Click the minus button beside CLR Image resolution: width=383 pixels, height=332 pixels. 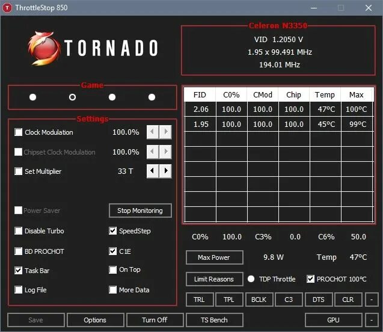372,300
